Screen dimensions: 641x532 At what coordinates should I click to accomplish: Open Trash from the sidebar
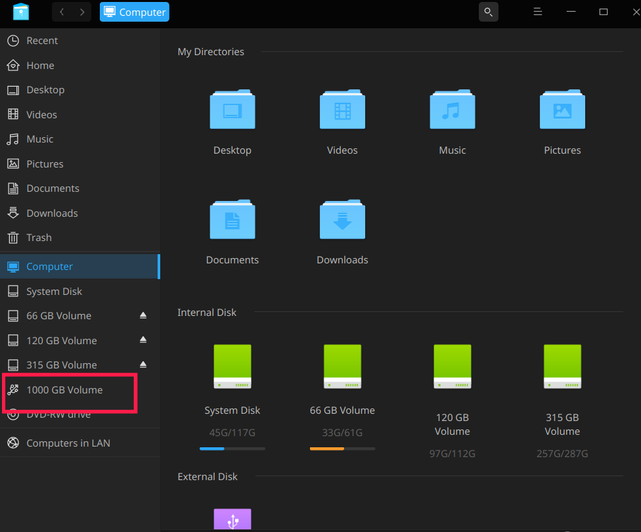[39, 238]
